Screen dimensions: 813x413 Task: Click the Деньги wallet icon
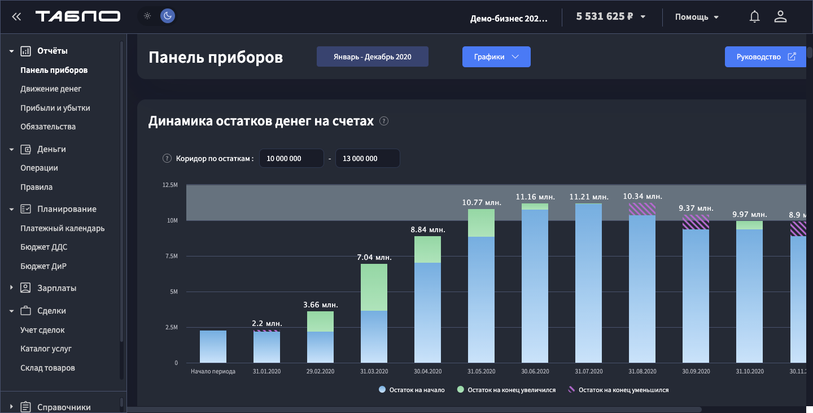point(25,149)
